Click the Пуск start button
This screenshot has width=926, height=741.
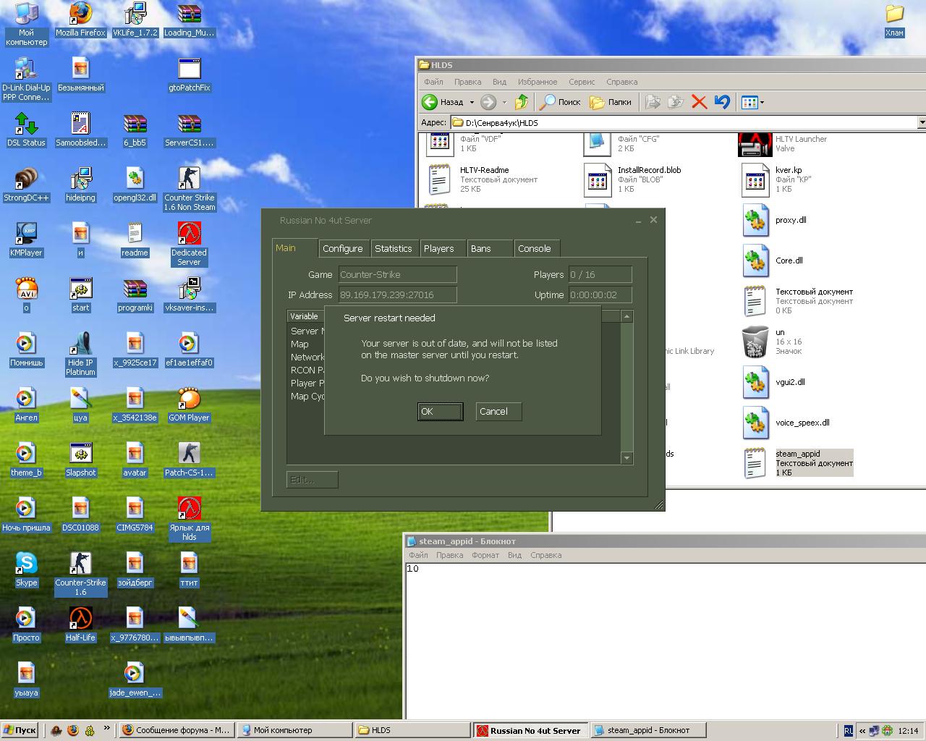[x=20, y=730]
